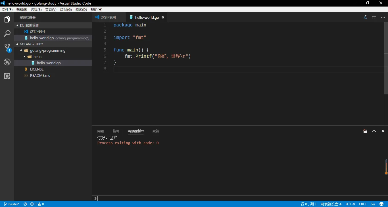Click the 'package main' code line
This screenshot has width=388, height=207.
click(x=130, y=25)
